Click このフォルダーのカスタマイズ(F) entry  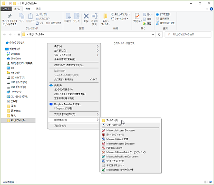click(x=74, y=65)
